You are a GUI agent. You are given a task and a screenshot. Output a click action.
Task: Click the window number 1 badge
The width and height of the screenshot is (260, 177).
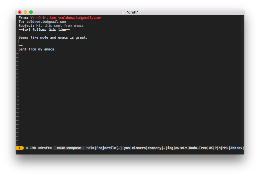pos(19,148)
